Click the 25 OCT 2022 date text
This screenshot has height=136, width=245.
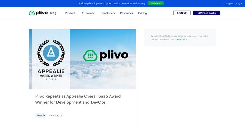55,116
